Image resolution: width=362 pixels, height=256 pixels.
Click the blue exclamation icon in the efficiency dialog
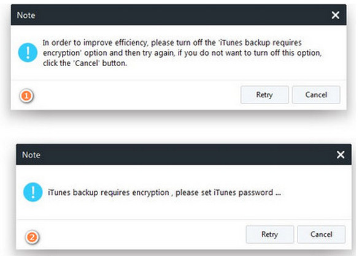pos(28,53)
